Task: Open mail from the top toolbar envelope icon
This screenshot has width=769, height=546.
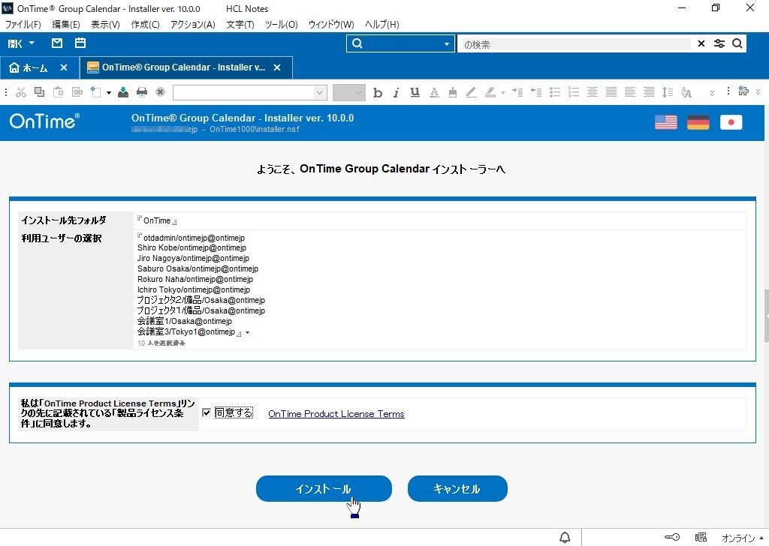Action: 56,43
